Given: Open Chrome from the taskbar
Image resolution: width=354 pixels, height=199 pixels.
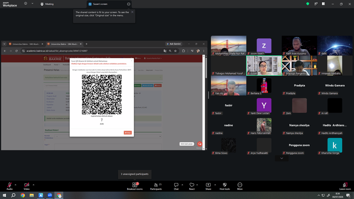Looking at the screenshot, I should [x=23, y=195].
